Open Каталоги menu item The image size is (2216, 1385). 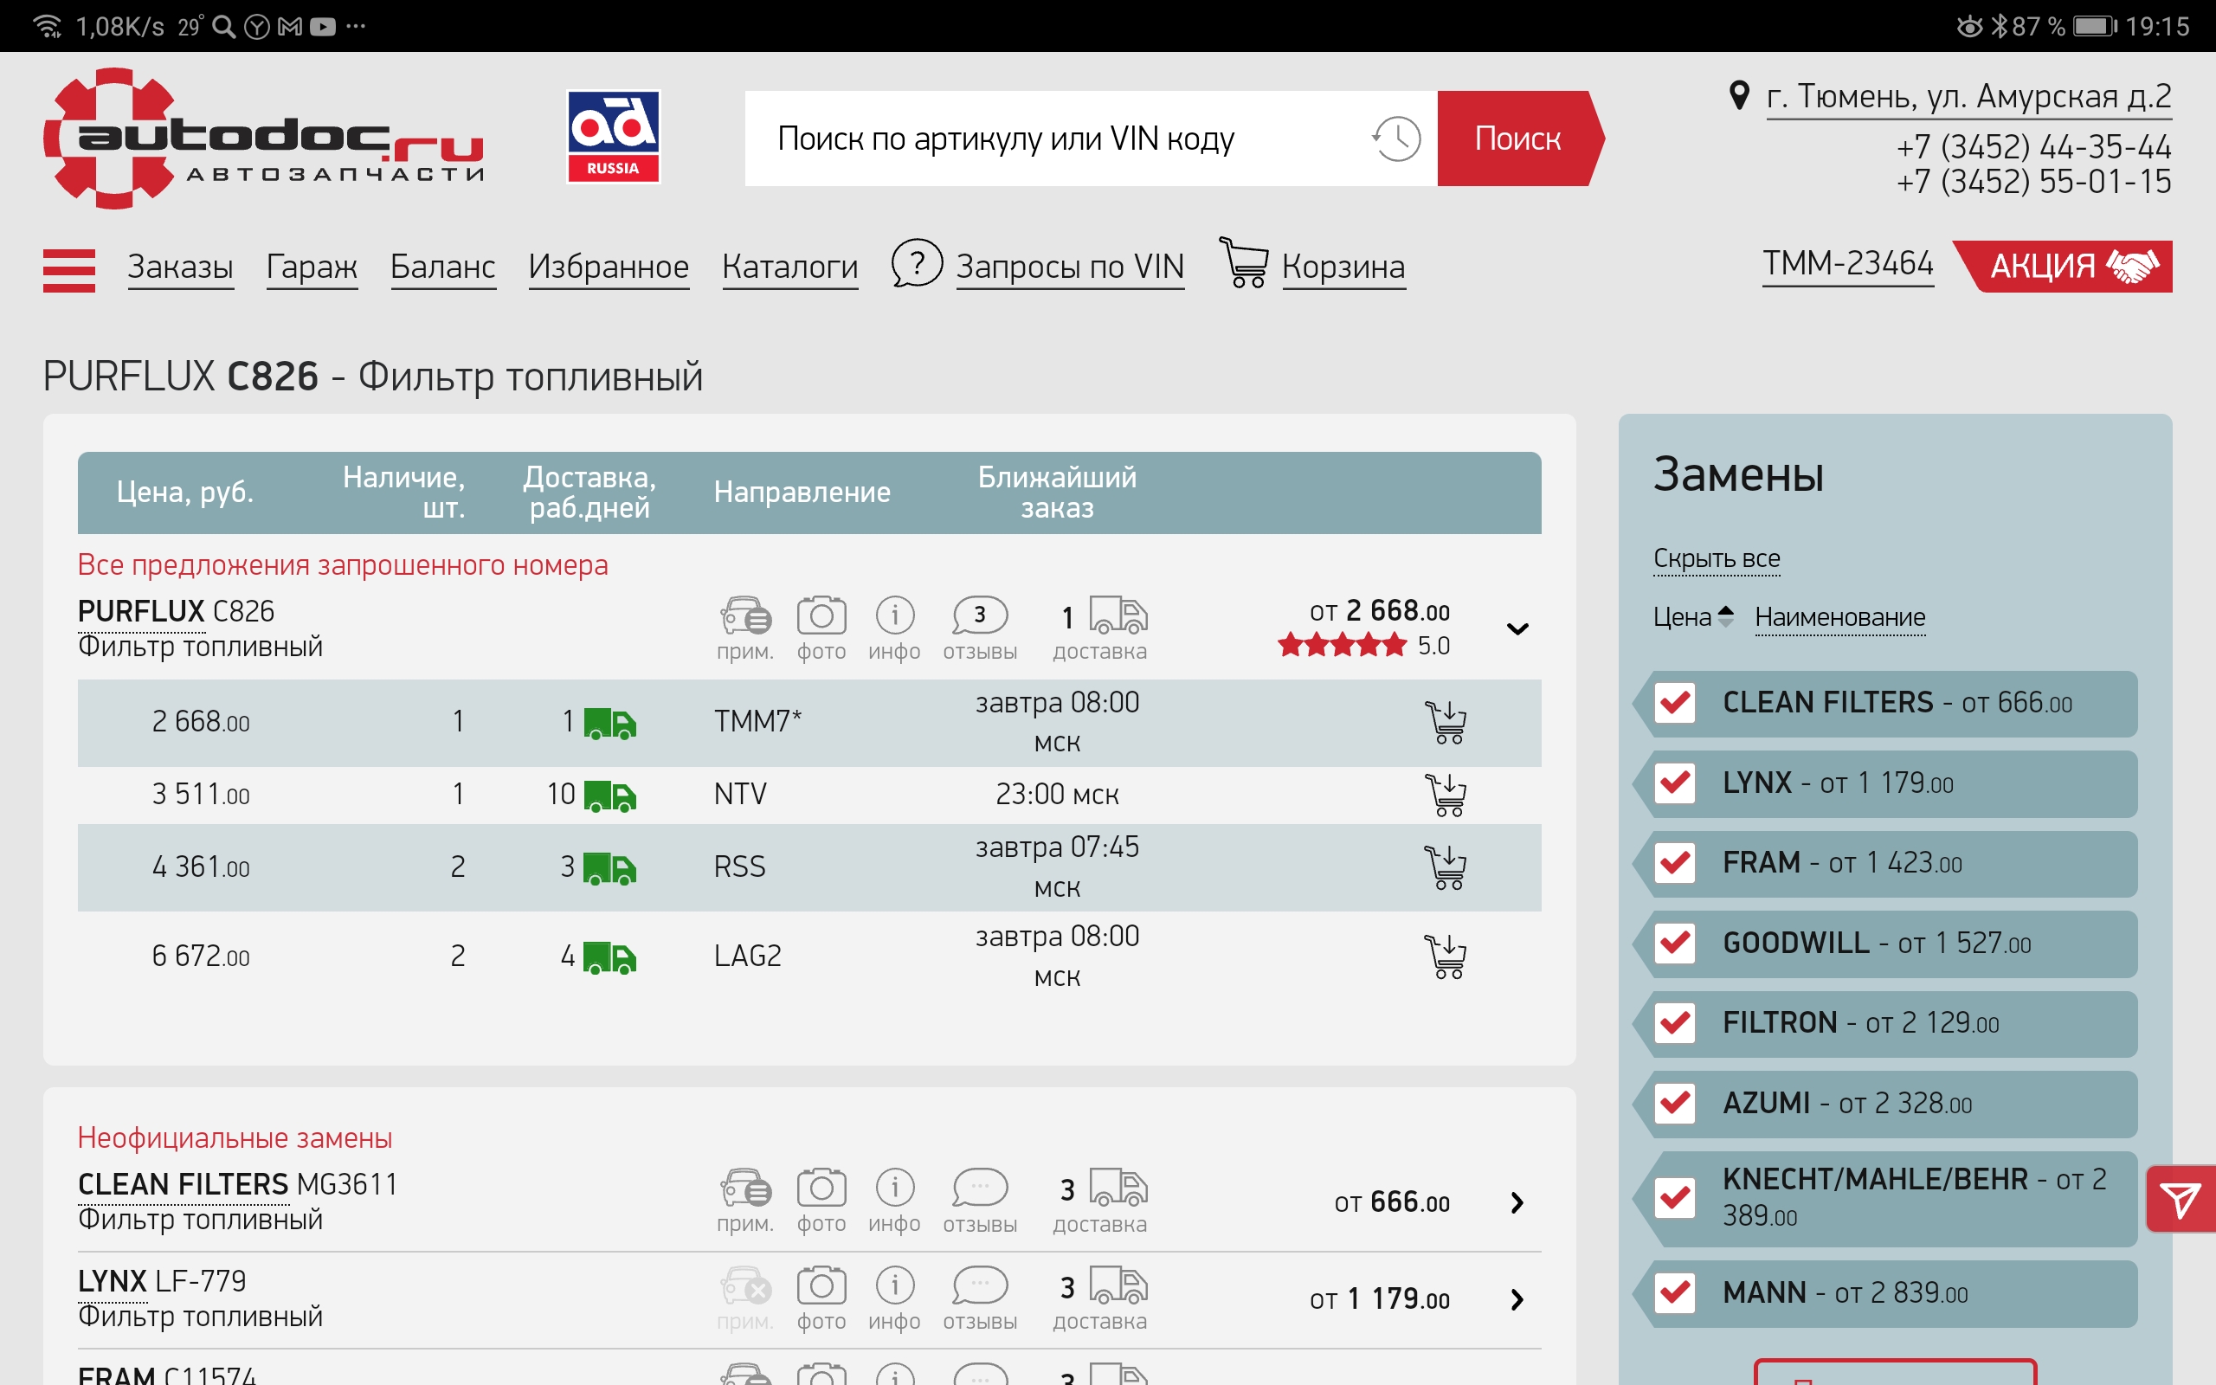789,267
